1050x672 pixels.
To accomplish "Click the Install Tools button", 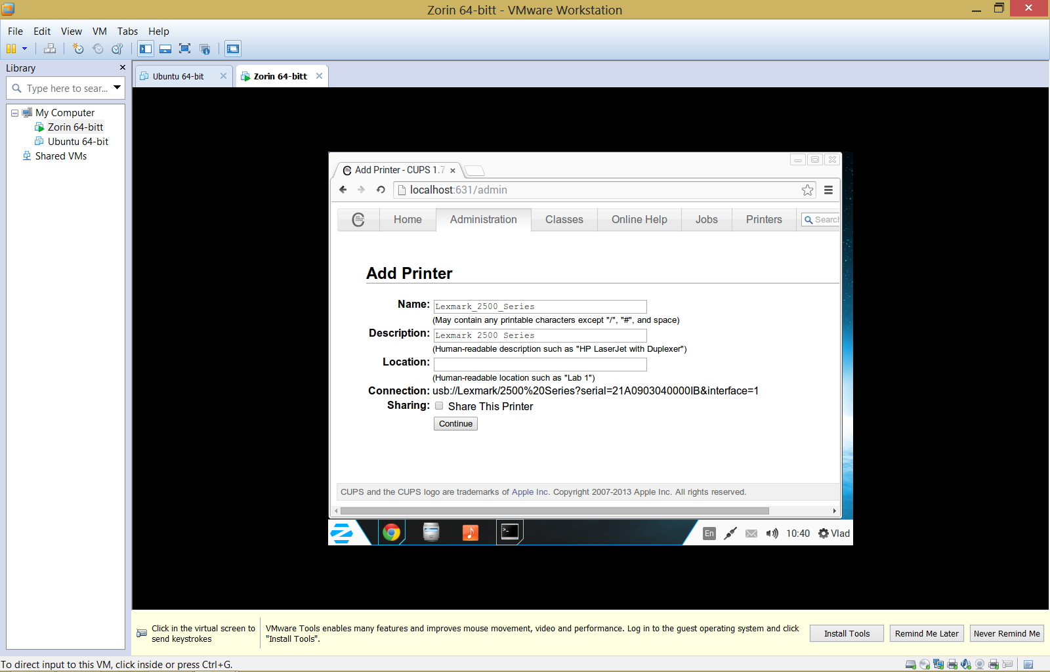I will point(847,633).
